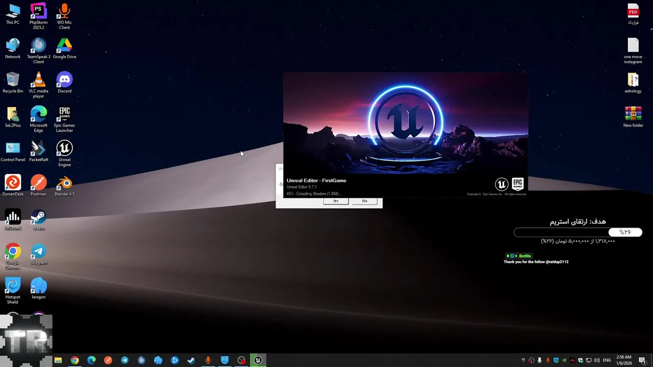Select the Blender 4.5 desktop shortcut
The height and width of the screenshot is (367, 653).
pos(64,186)
